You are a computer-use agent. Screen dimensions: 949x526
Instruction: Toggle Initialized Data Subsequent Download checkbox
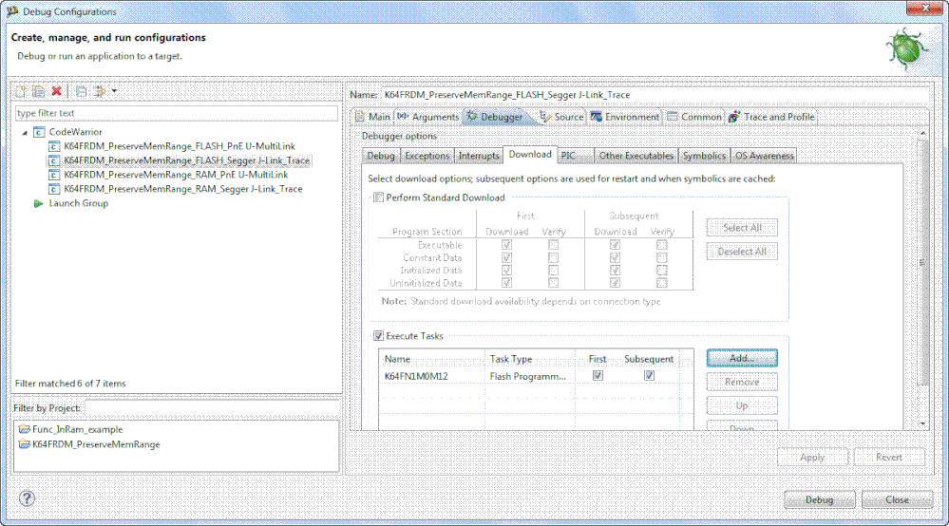tap(615, 271)
